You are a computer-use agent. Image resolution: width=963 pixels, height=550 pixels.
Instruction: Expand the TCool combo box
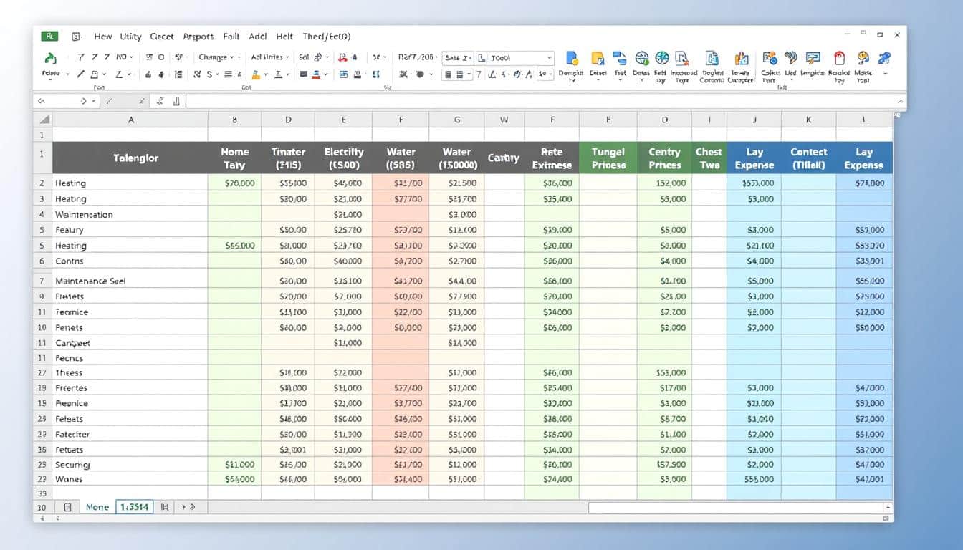[x=550, y=58]
